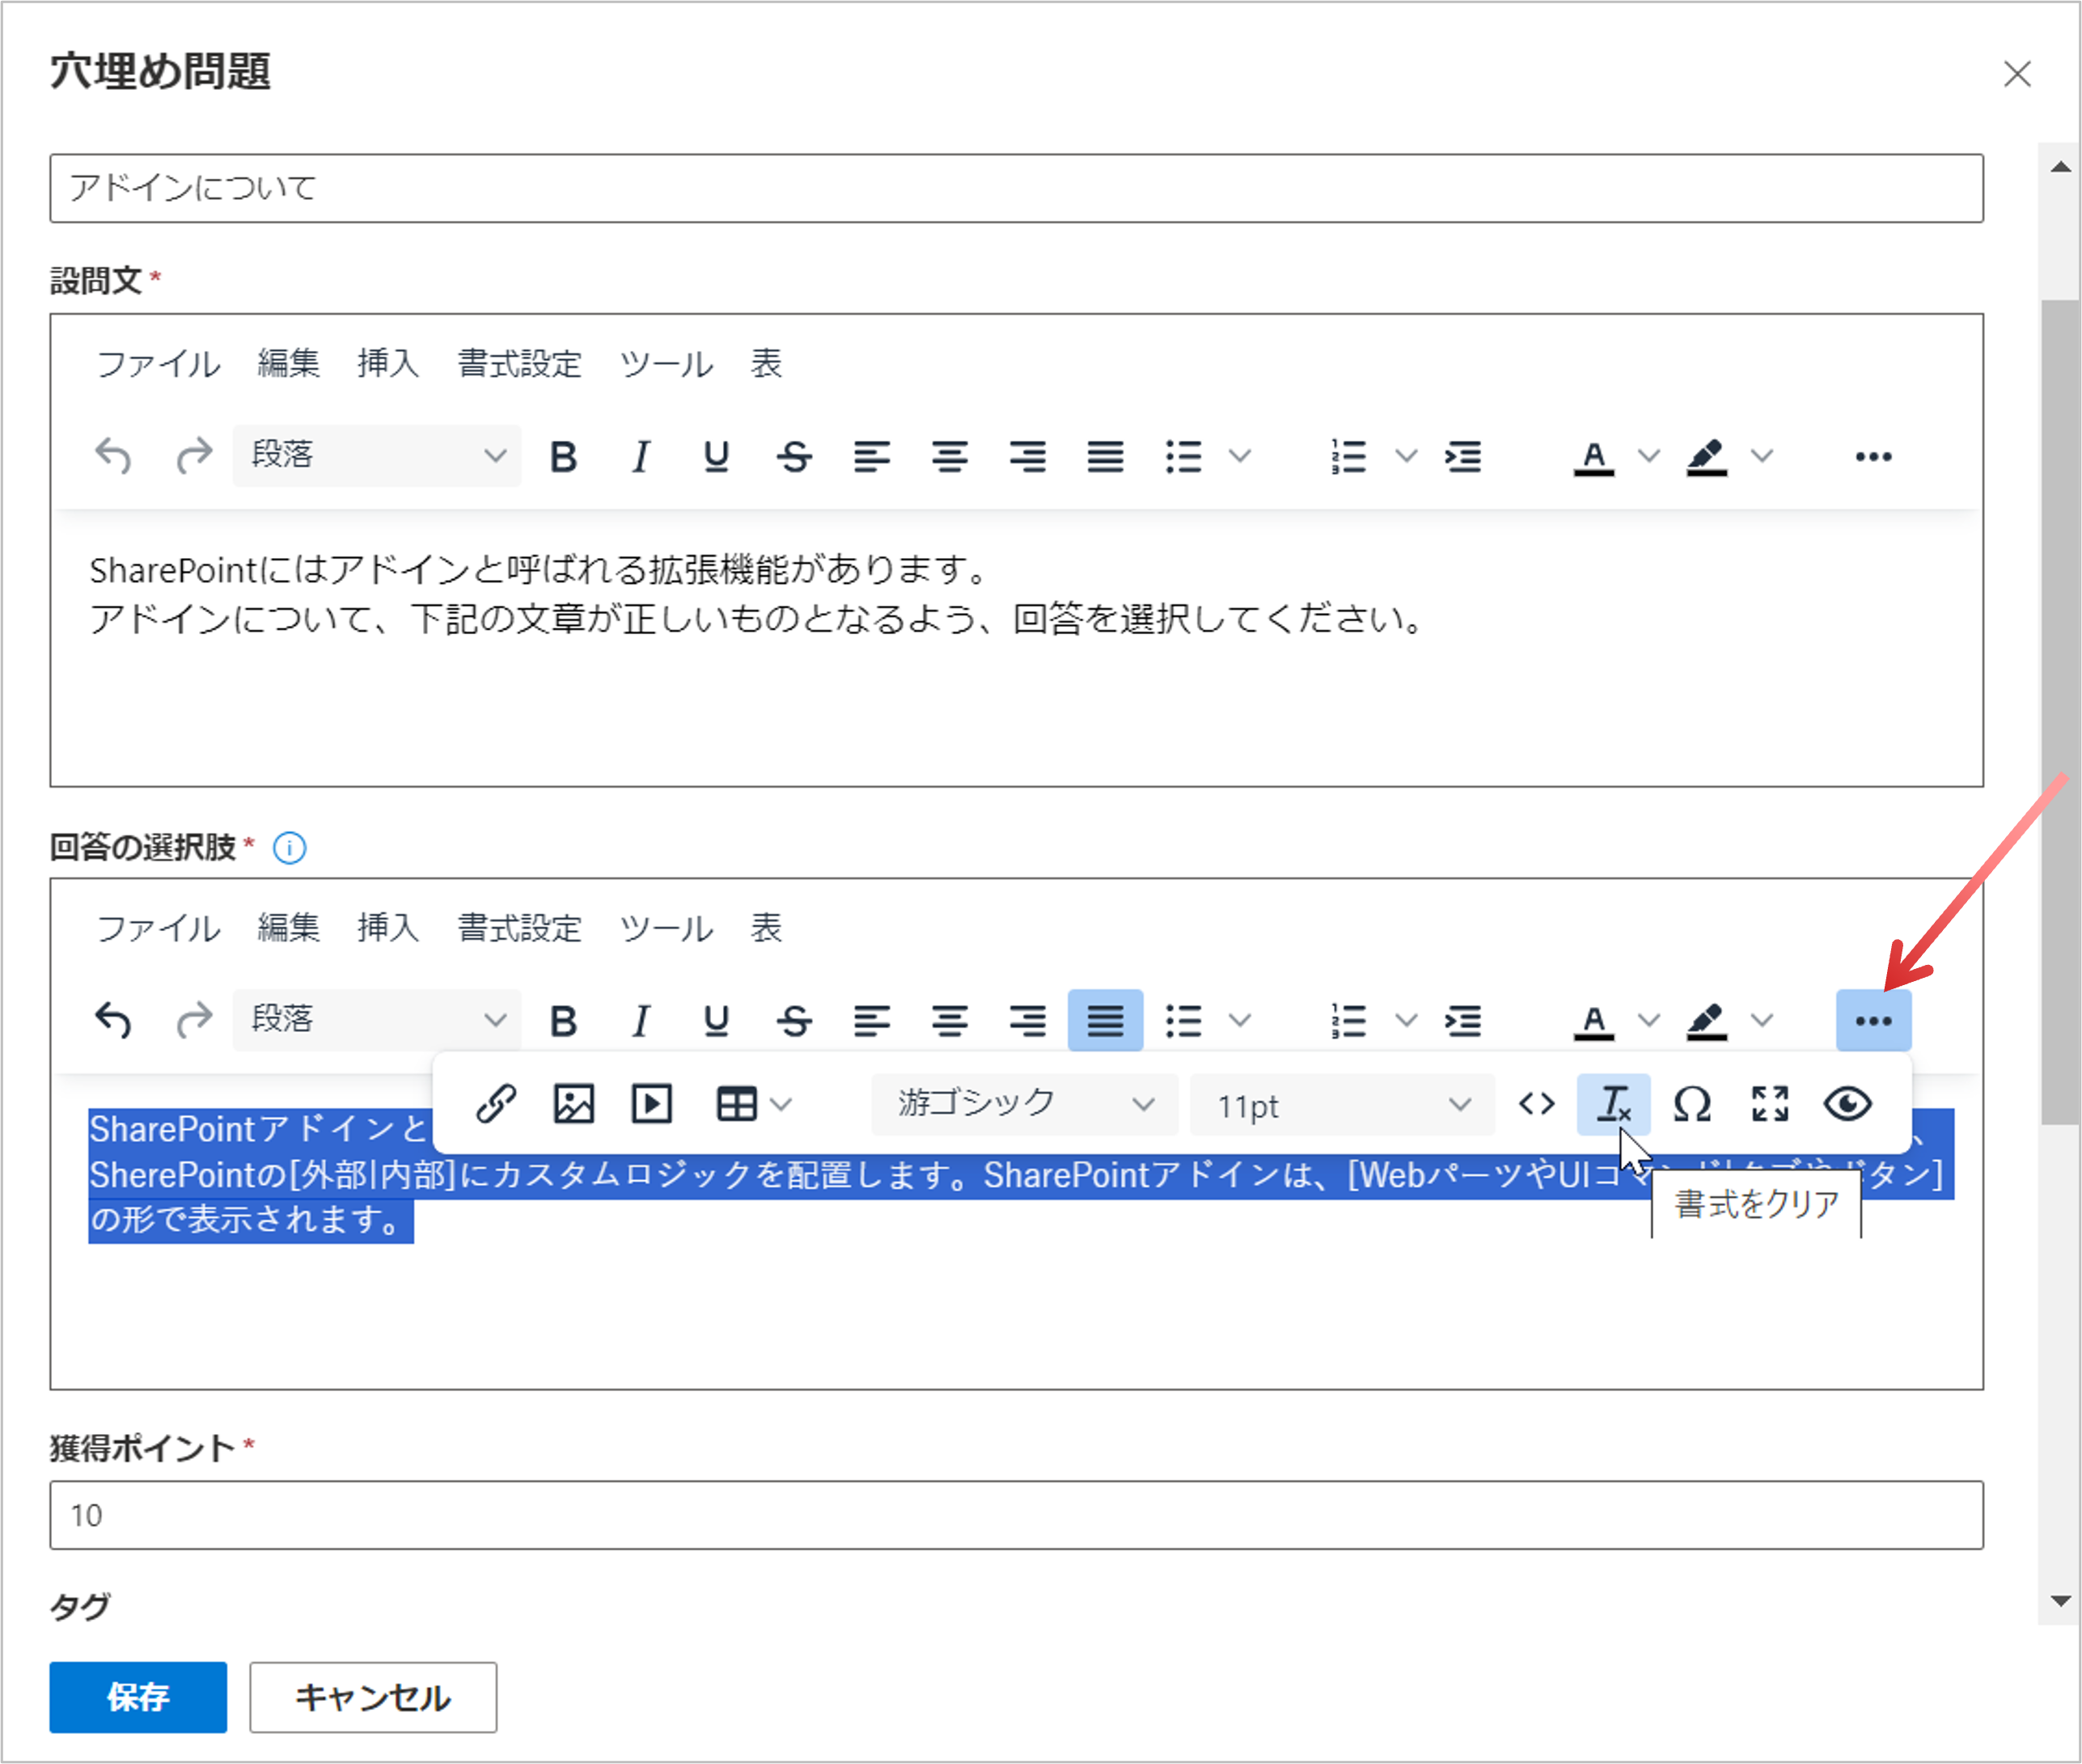Expand numbered list styles in 設問文 editor
The width and height of the screenshot is (2082, 1764).
click(1406, 456)
